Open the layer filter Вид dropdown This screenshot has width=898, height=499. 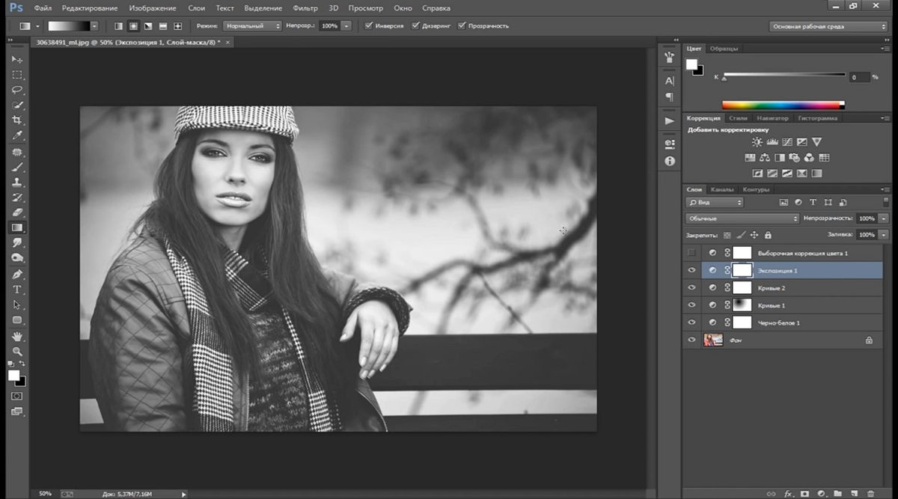[715, 202]
